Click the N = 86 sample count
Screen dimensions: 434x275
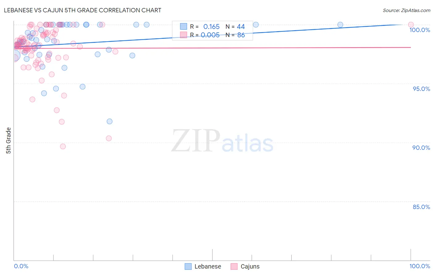point(235,35)
